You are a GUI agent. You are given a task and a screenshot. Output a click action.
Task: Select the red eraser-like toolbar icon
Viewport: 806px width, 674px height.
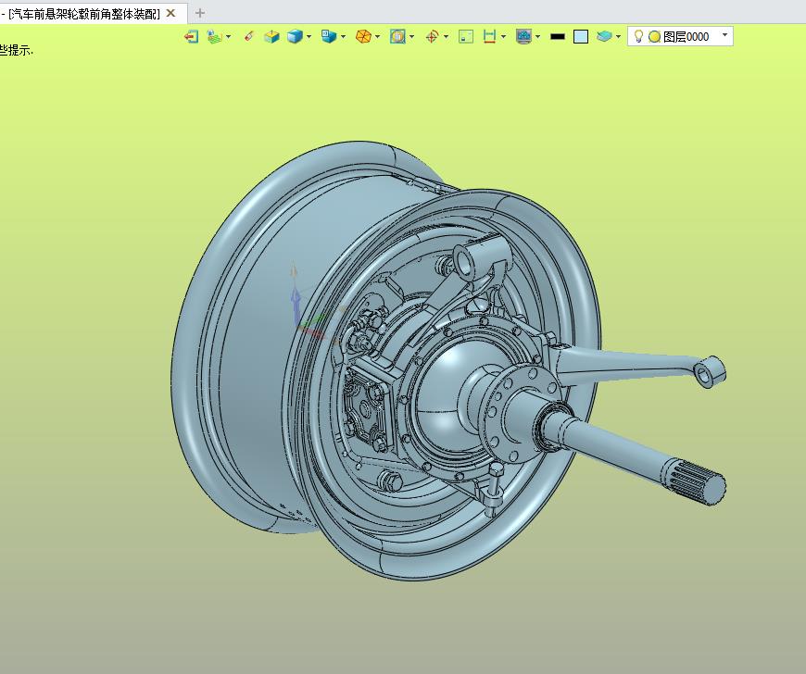pyautogui.click(x=248, y=36)
